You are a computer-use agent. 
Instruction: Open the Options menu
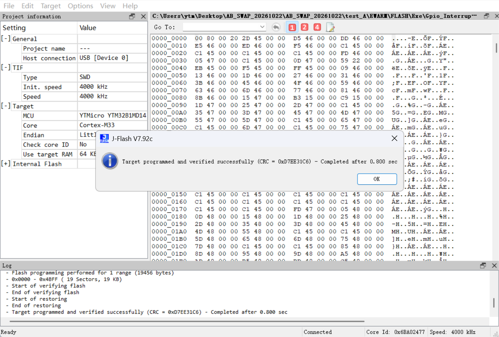click(x=80, y=6)
